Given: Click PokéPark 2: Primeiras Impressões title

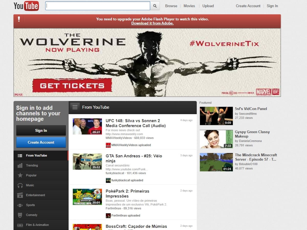Looking at the screenshot, I should [127, 194].
